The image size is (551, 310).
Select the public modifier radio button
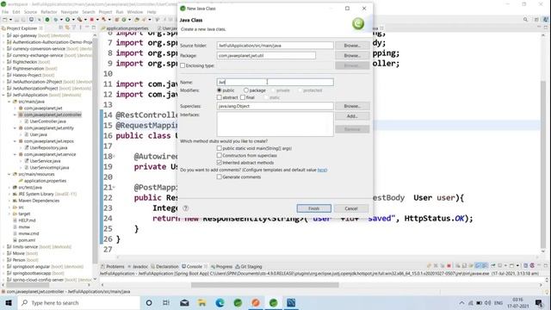click(x=220, y=90)
